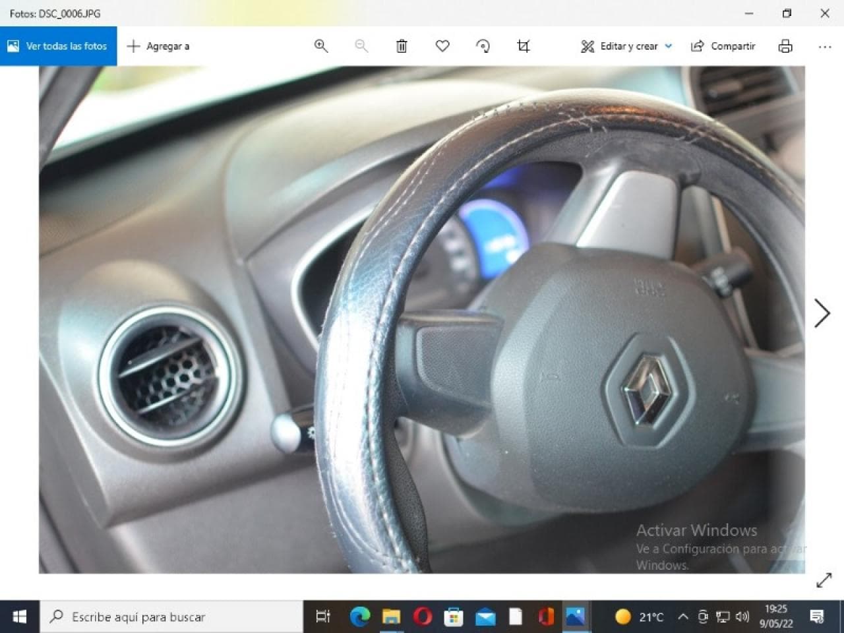Click the Compartir share button
The height and width of the screenshot is (633, 844).
coord(723,46)
